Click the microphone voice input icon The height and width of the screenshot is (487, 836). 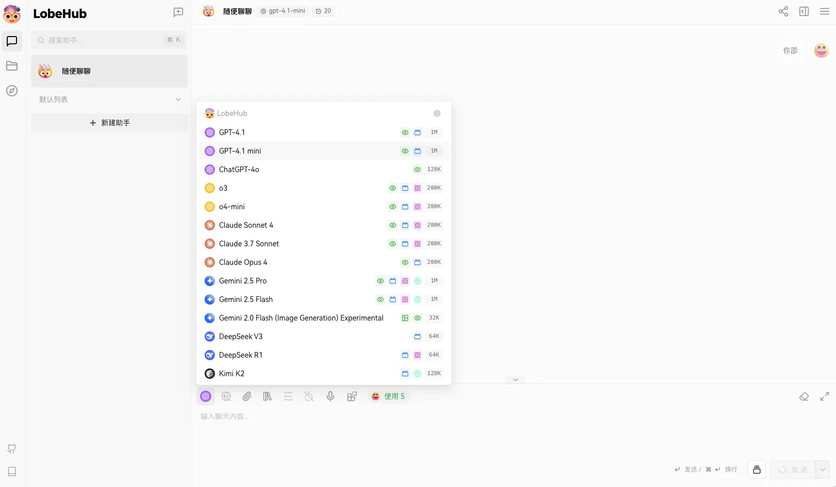(x=330, y=396)
